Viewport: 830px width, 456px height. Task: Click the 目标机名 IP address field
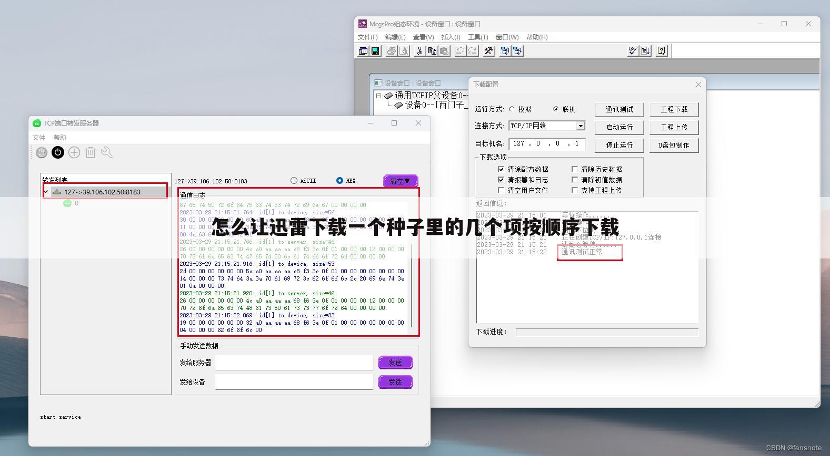click(x=547, y=143)
